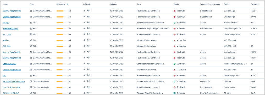This screenshot has width=265, height=95.
Task: Click the Rockwell logo in Comm. Adapter #9 row
Action: [x=175, y=87]
